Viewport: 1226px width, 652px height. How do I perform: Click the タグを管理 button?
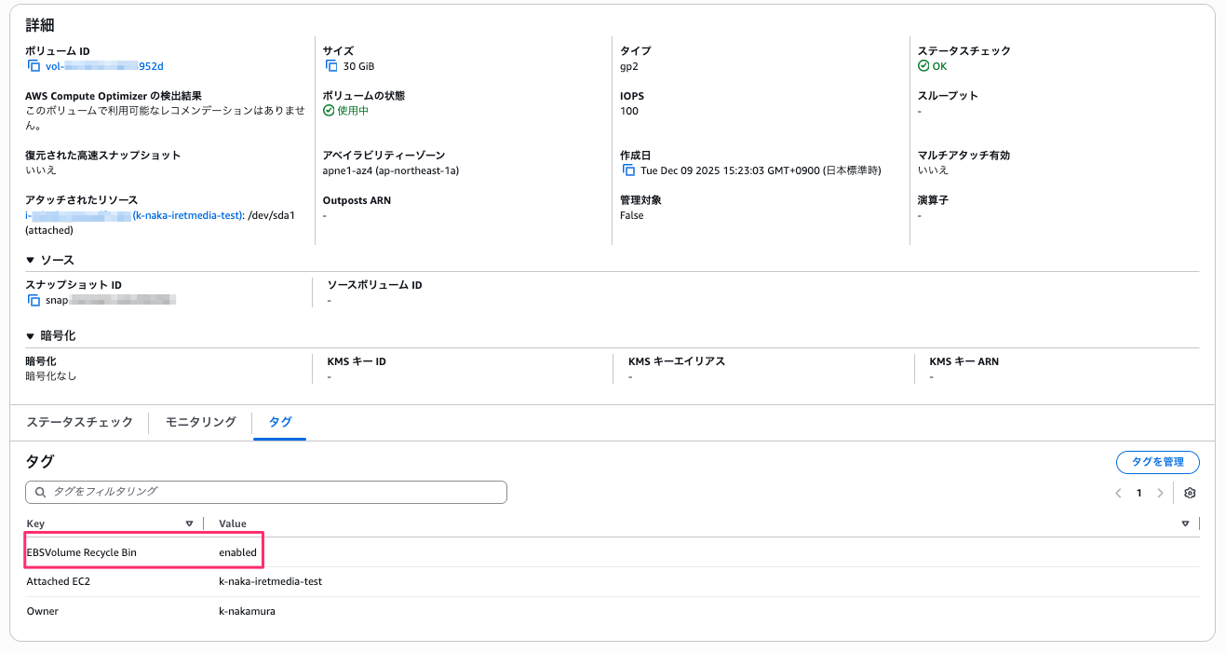1157,462
